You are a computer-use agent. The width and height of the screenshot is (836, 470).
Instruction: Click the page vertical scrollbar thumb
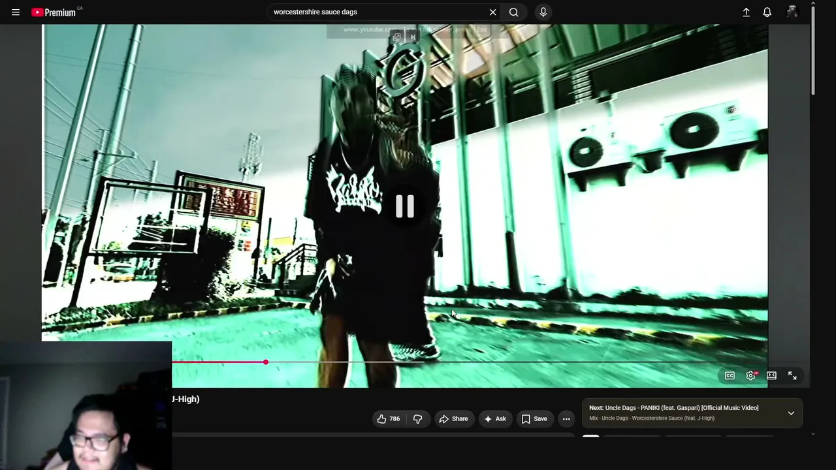click(812, 51)
